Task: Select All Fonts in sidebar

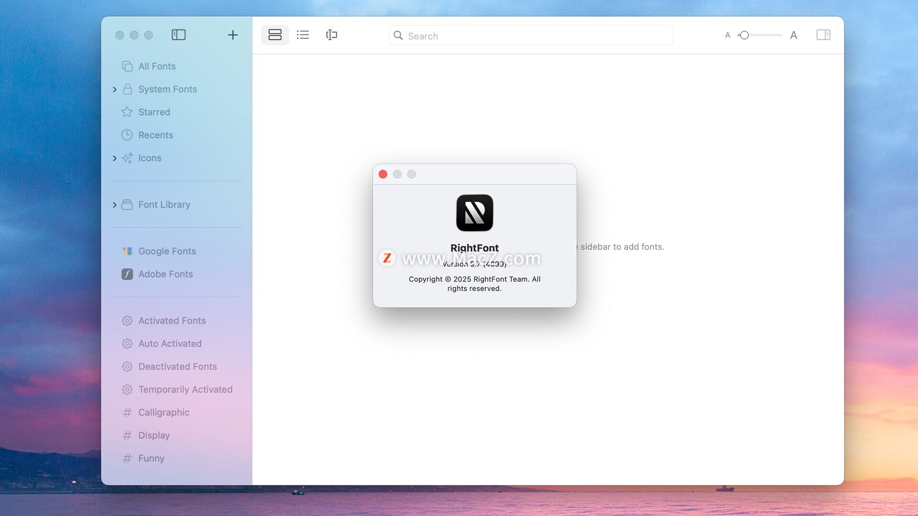Action: pos(157,66)
